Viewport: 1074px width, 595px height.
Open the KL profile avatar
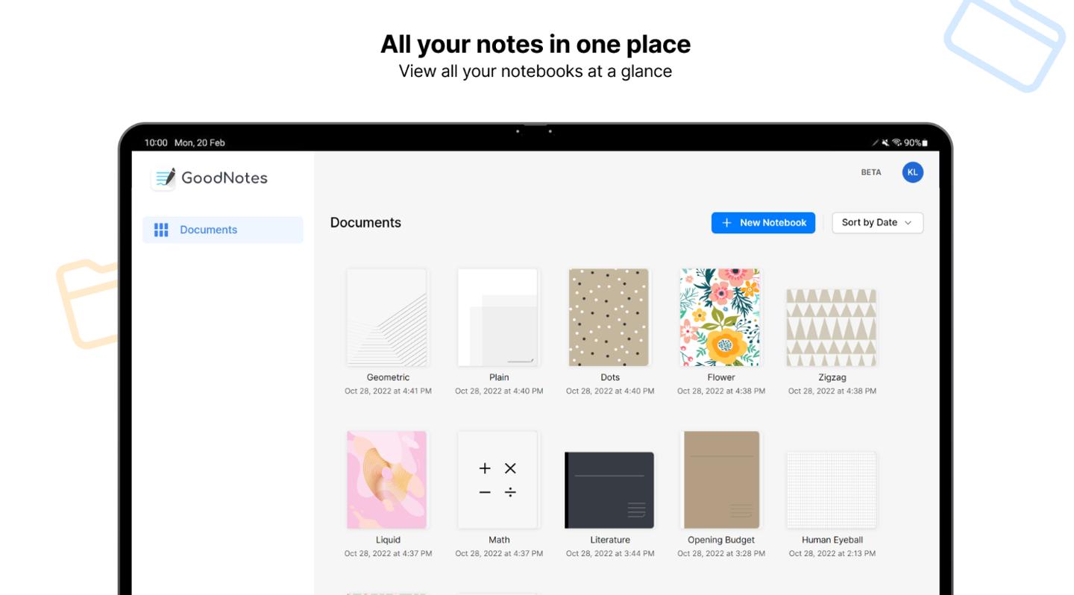click(912, 172)
